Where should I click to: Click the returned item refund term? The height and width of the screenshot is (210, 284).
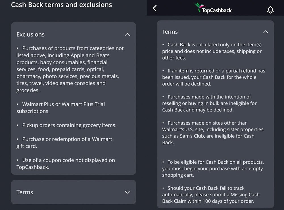[x=214, y=77]
